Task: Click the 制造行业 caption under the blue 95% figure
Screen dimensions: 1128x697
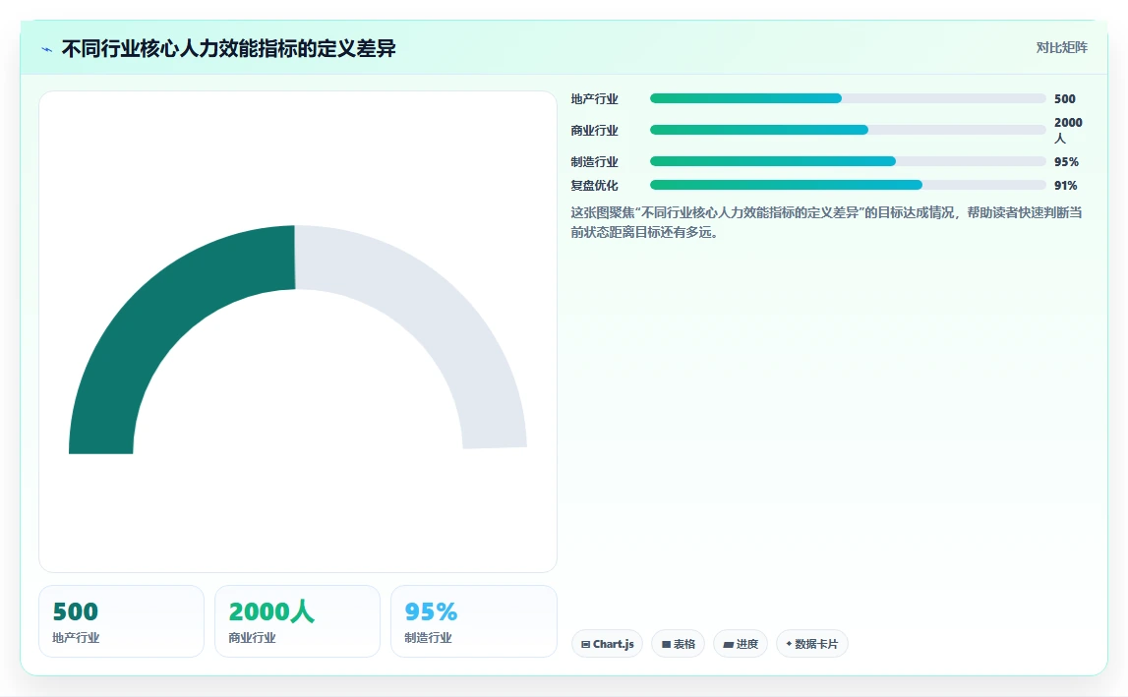Action: click(428, 638)
